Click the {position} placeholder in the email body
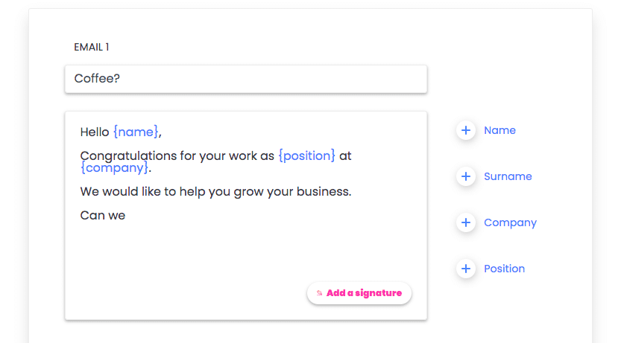Image resolution: width=624 pixels, height=343 pixels. (x=306, y=156)
